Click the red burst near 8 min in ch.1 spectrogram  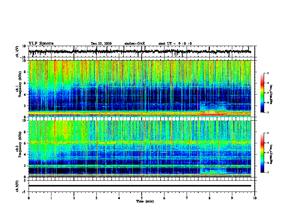(x=213, y=114)
